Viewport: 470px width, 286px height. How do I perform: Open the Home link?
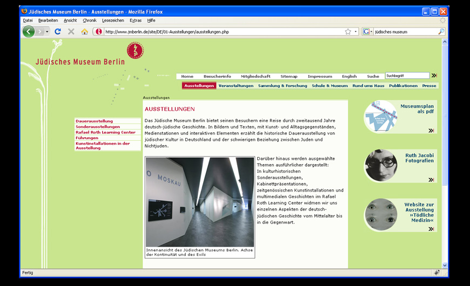click(x=187, y=77)
